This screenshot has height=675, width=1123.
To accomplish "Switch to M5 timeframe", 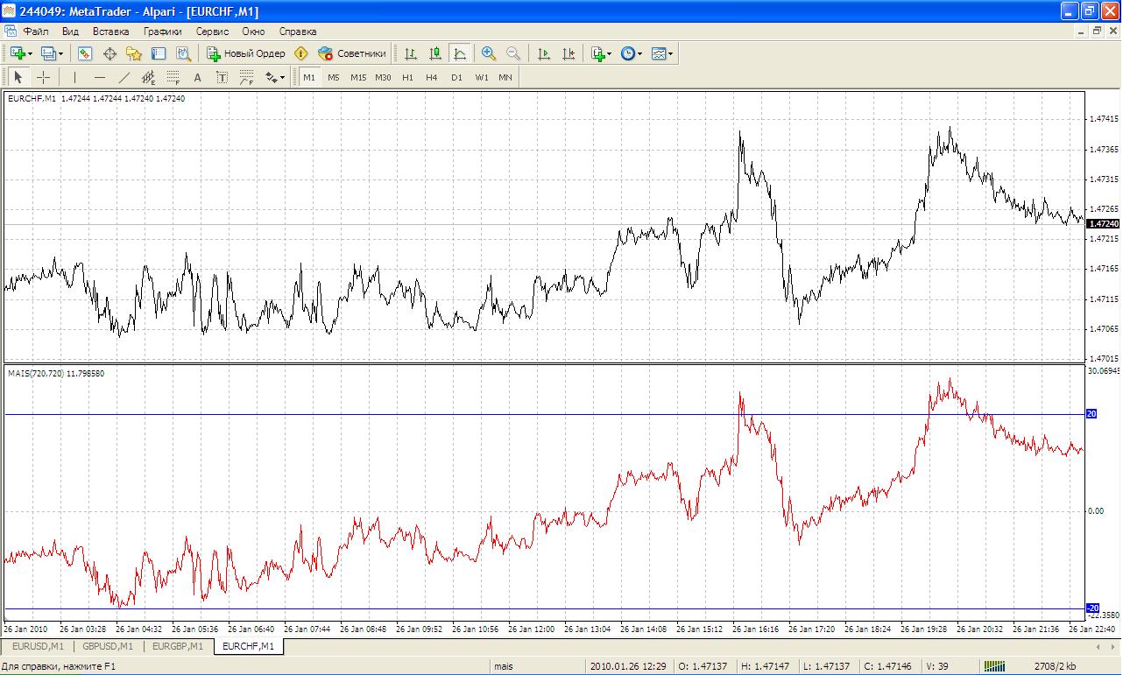I will click(x=334, y=77).
